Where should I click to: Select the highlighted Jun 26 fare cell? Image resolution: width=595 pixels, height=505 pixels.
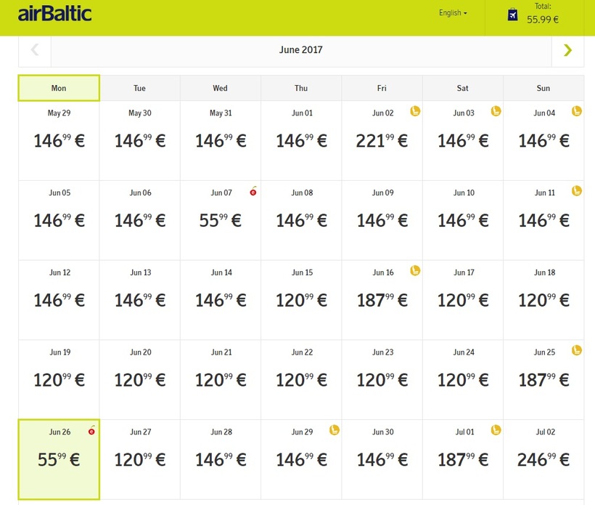click(59, 460)
